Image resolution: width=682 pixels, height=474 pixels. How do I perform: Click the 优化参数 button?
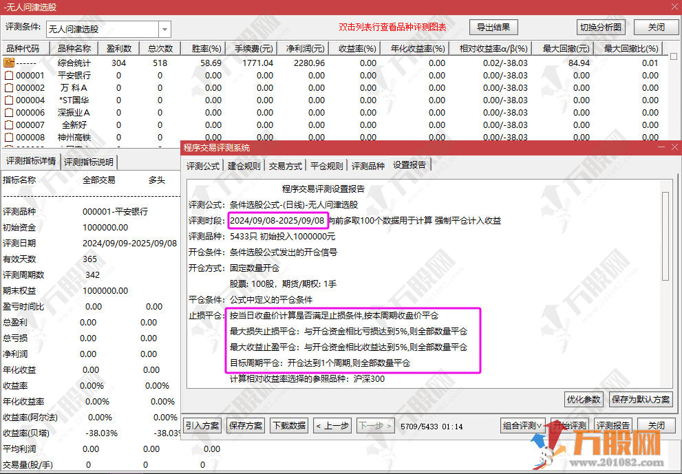click(x=584, y=399)
